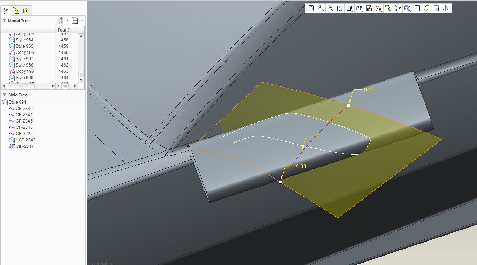Click the model tree vertical scrollbar thumb
477x265 pixels.
coord(81,74)
